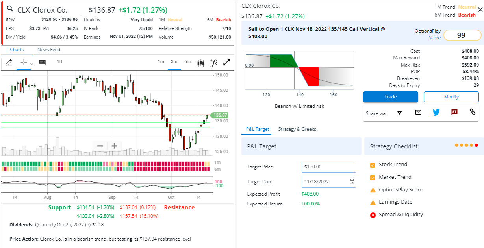Image resolution: width=484 pixels, height=248 pixels.
Task: Click the 52W range $120.50 - $186.86
Action: pyautogui.click(x=59, y=20)
